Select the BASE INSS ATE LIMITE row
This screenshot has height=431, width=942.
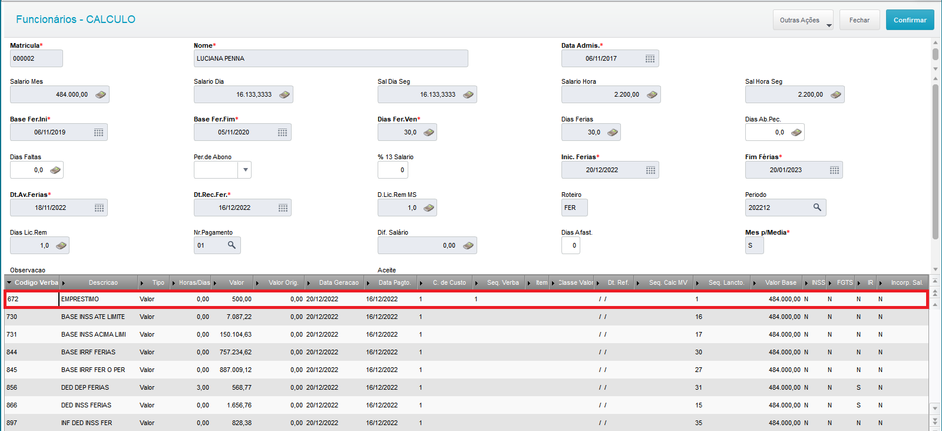pyautogui.click(x=467, y=317)
